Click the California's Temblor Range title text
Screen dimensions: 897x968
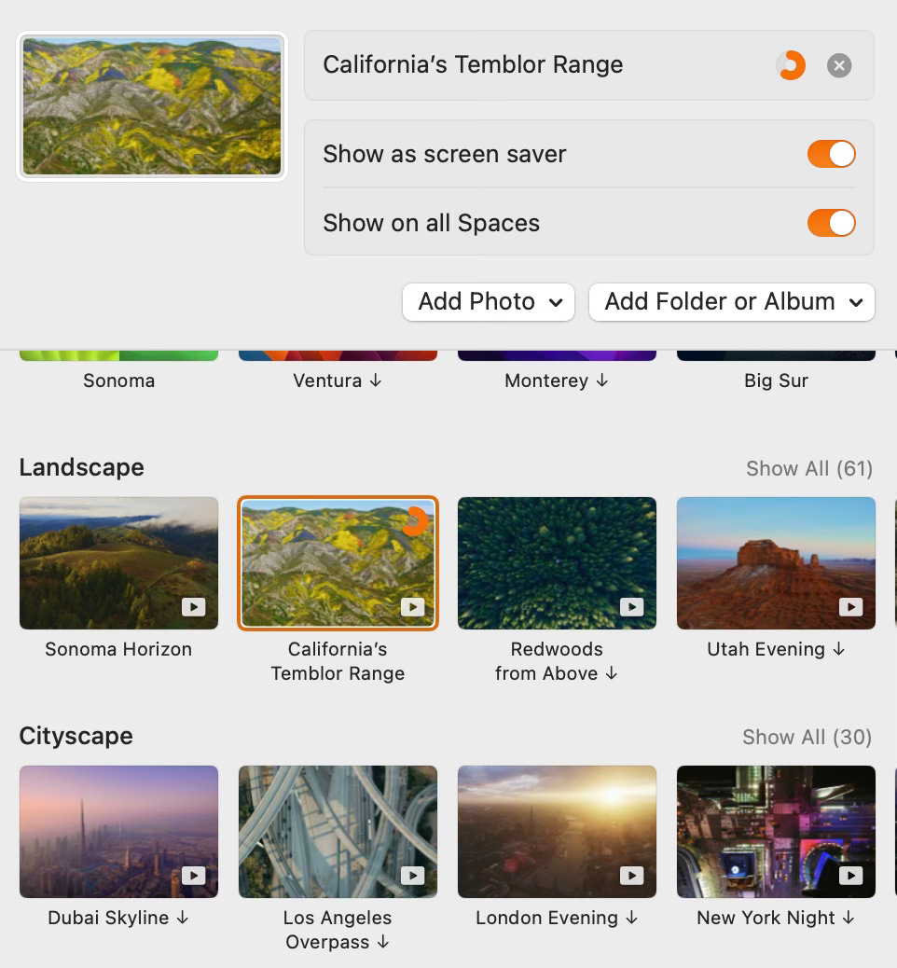(x=473, y=65)
